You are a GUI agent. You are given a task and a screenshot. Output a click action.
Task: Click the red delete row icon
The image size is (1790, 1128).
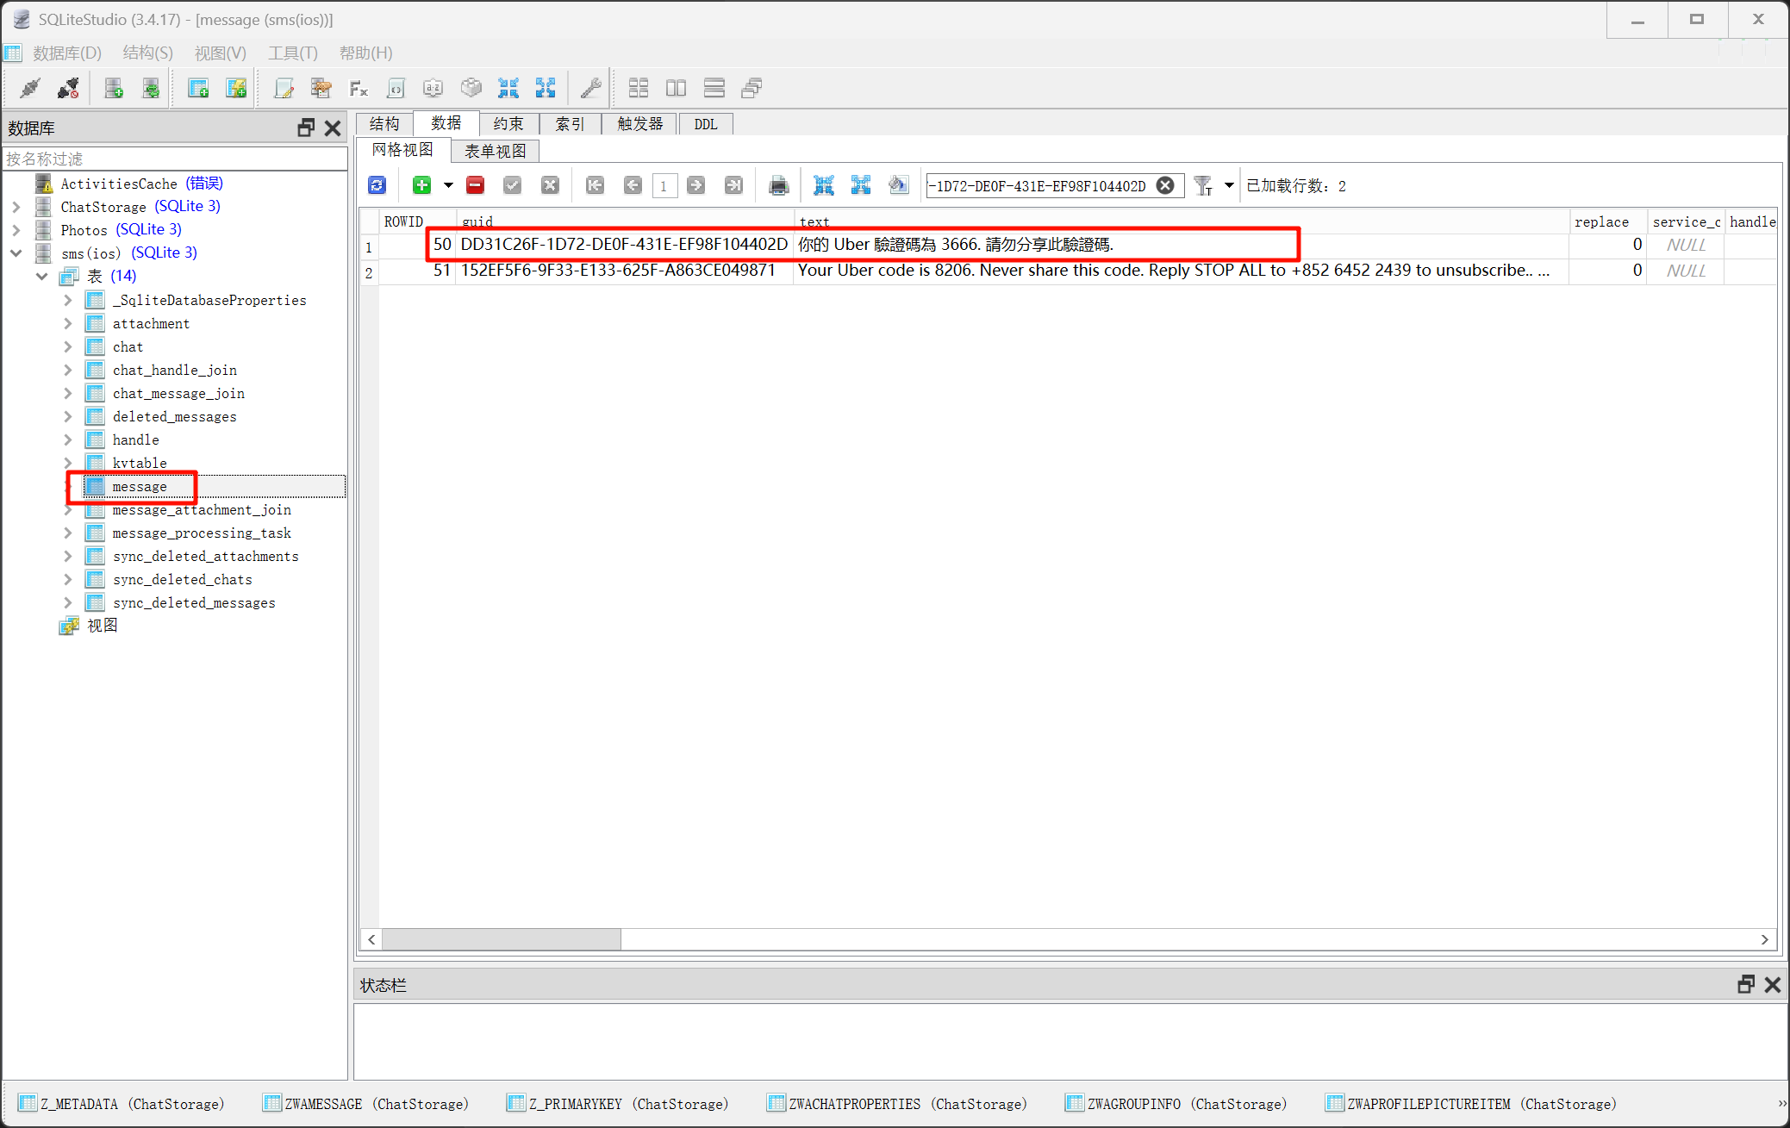[x=475, y=185]
